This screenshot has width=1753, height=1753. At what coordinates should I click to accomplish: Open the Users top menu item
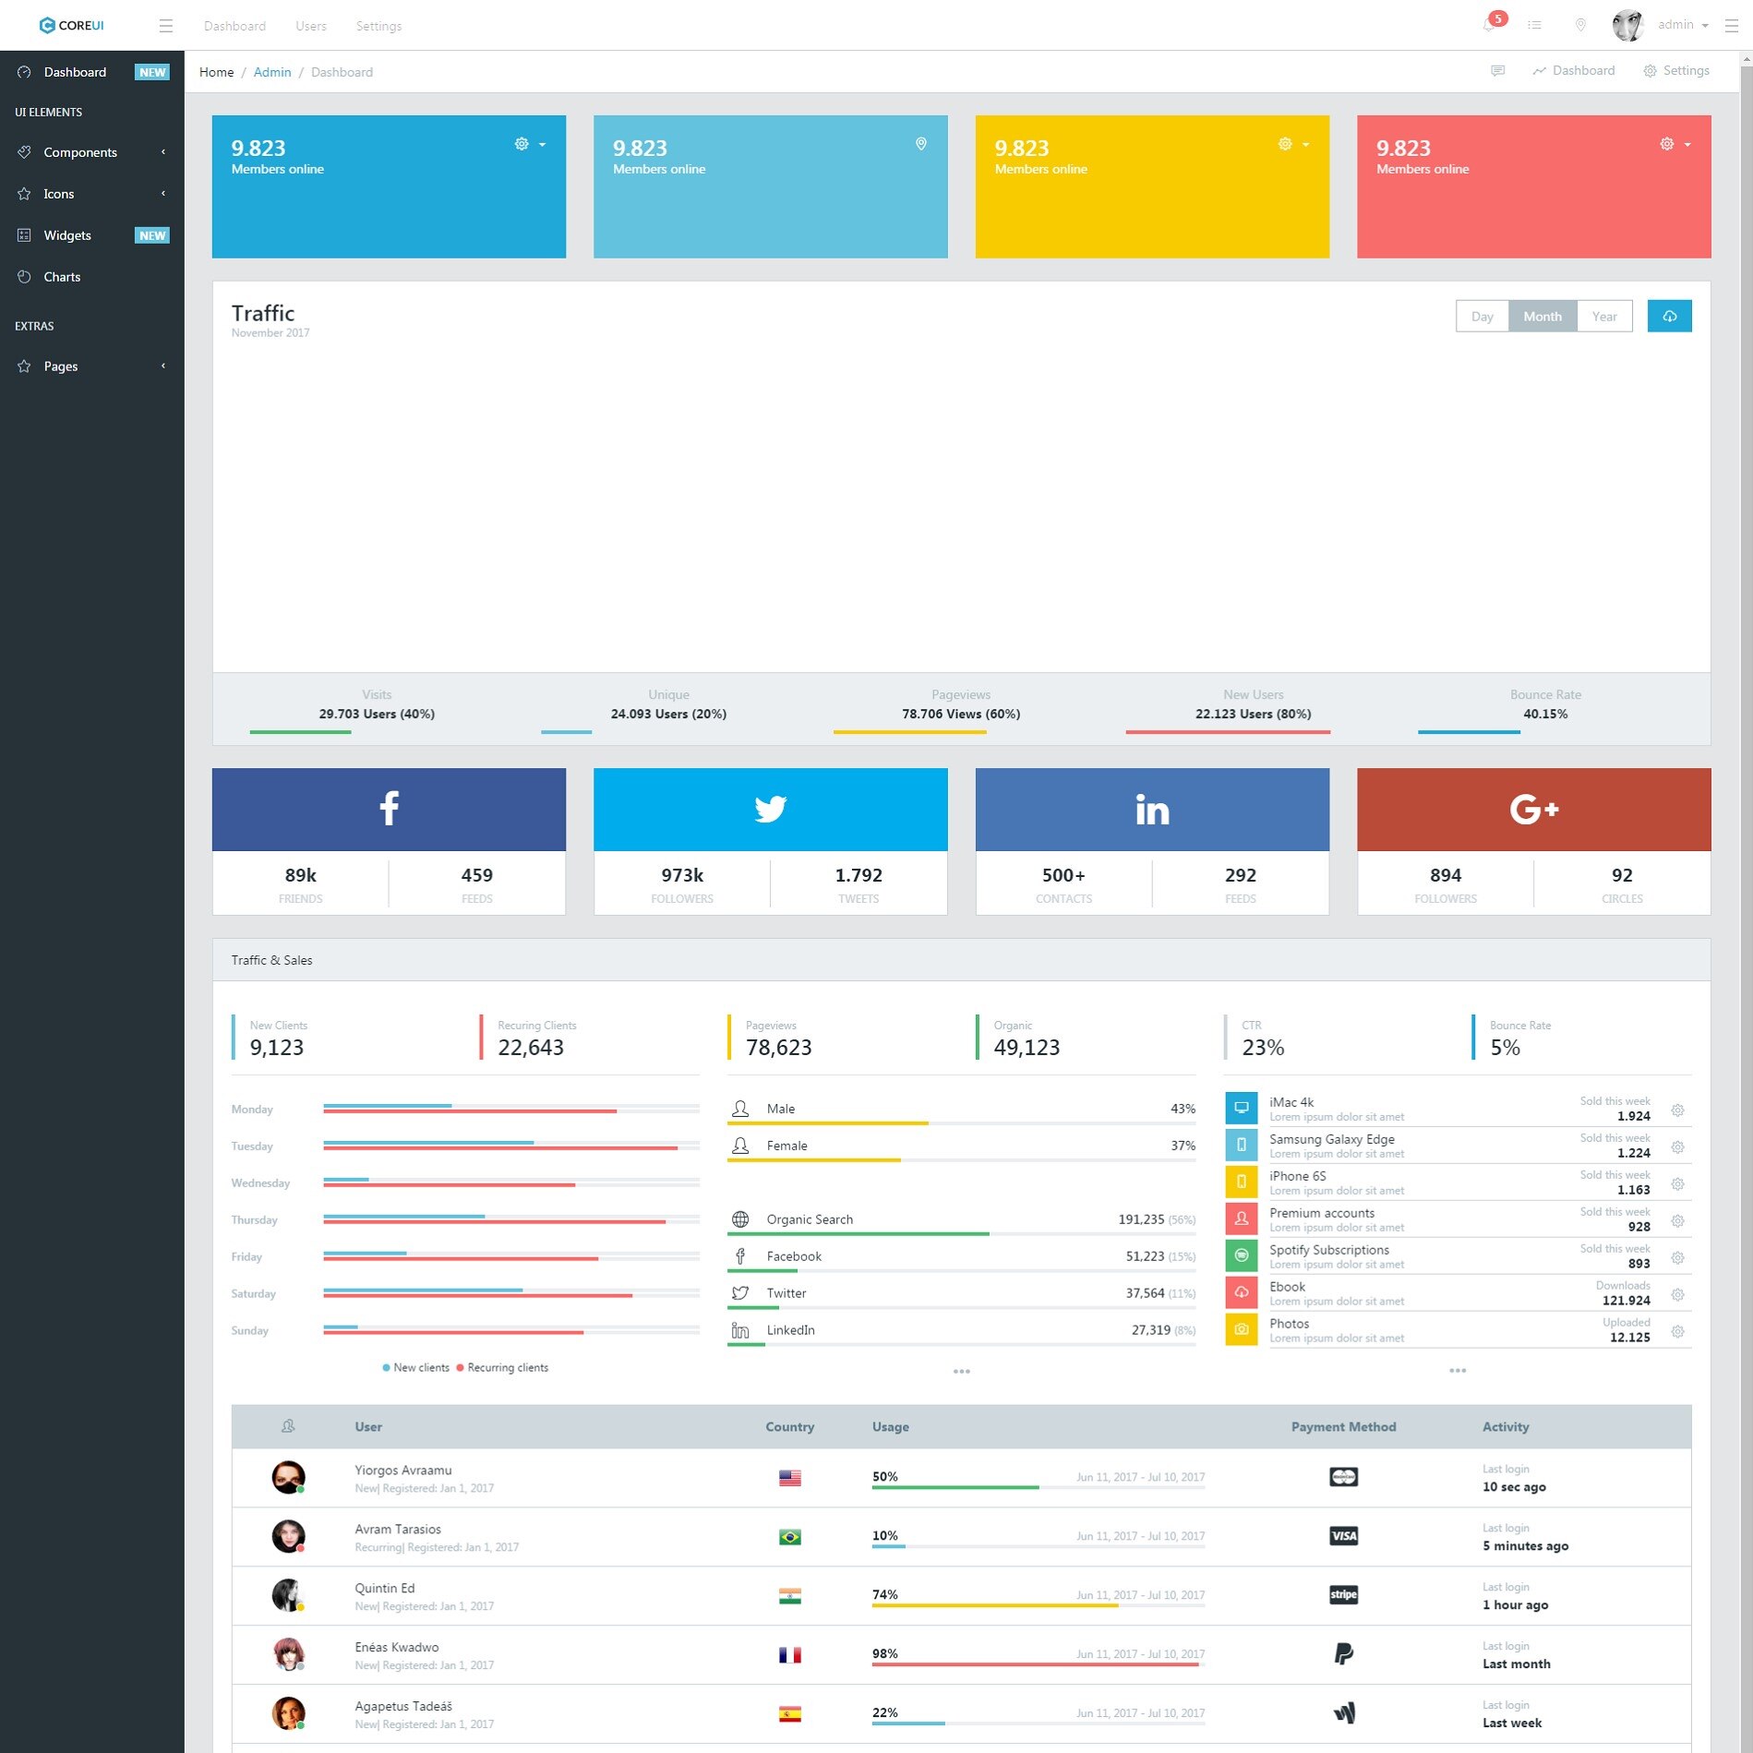pos(311,26)
